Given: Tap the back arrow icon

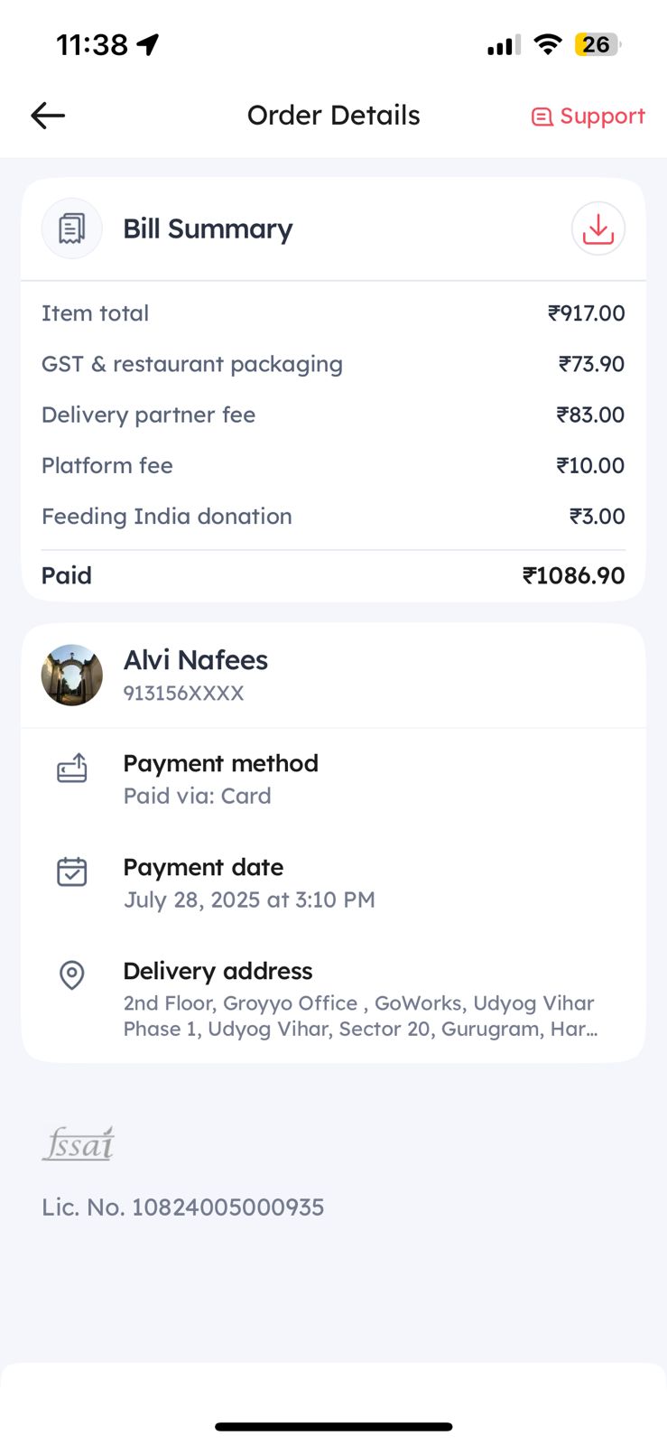Looking at the screenshot, I should coord(48,116).
